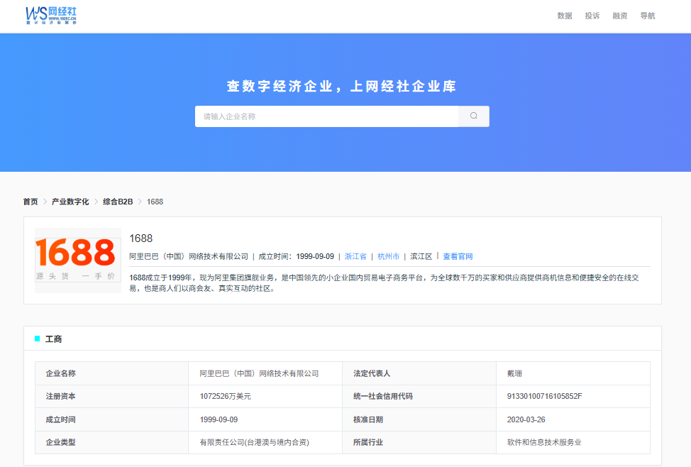Image resolution: width=691 pixels, height=467 pixels.
Task: Click the 核准日期 label cell
Action: point(419,419)
